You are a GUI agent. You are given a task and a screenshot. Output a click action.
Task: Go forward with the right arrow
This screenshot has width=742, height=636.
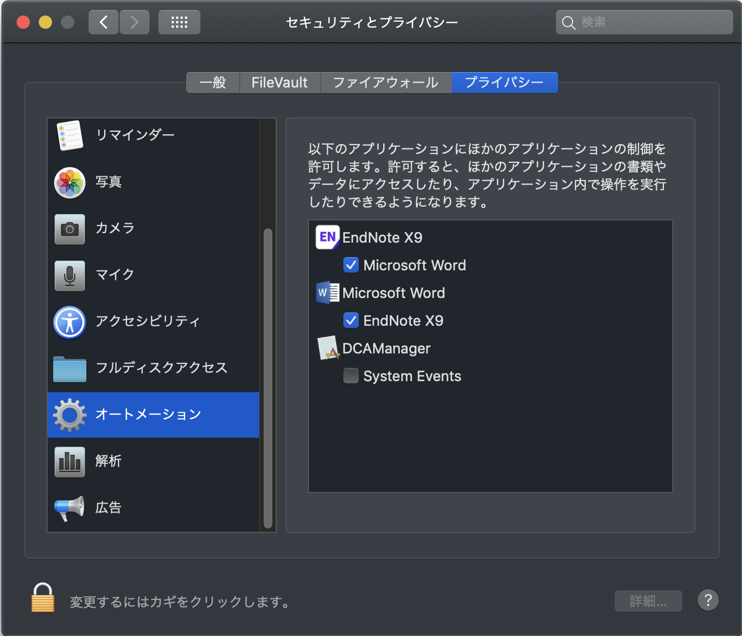[135, 22]
